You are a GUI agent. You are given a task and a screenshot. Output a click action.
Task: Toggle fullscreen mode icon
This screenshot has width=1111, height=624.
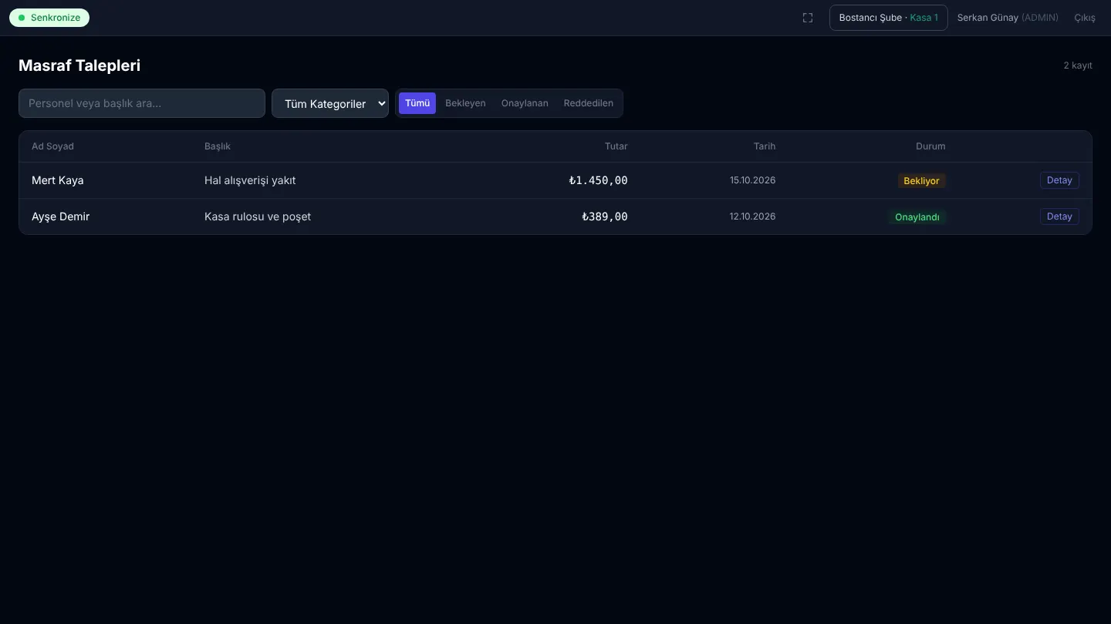pos(808,18)
